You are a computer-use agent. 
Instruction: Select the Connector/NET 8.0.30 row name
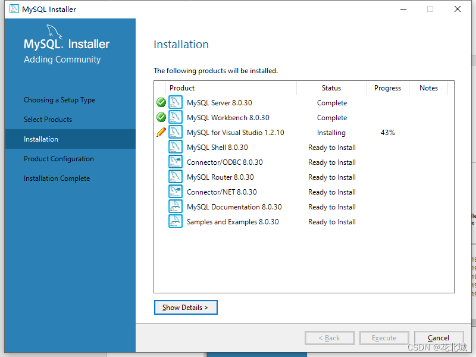(x=221, y=192)
